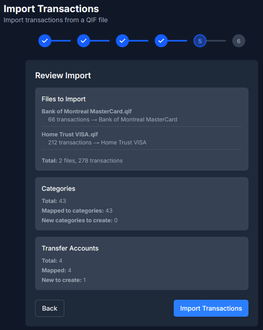263x330 pixels.
Task: Click the second completed step checkmark circle
Action: [x=84, y=41]
